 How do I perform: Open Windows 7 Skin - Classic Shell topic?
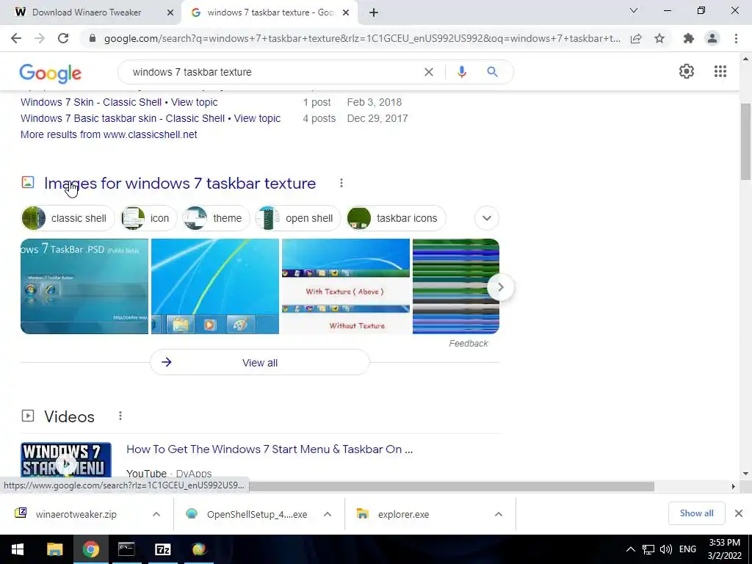[x=119, y=102]
